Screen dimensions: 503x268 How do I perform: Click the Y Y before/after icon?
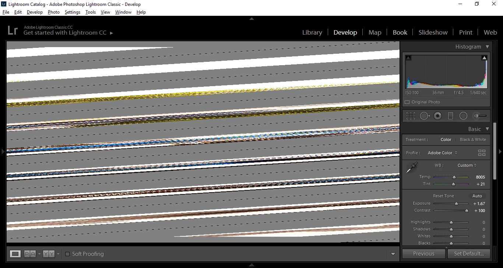click(49, 254)
